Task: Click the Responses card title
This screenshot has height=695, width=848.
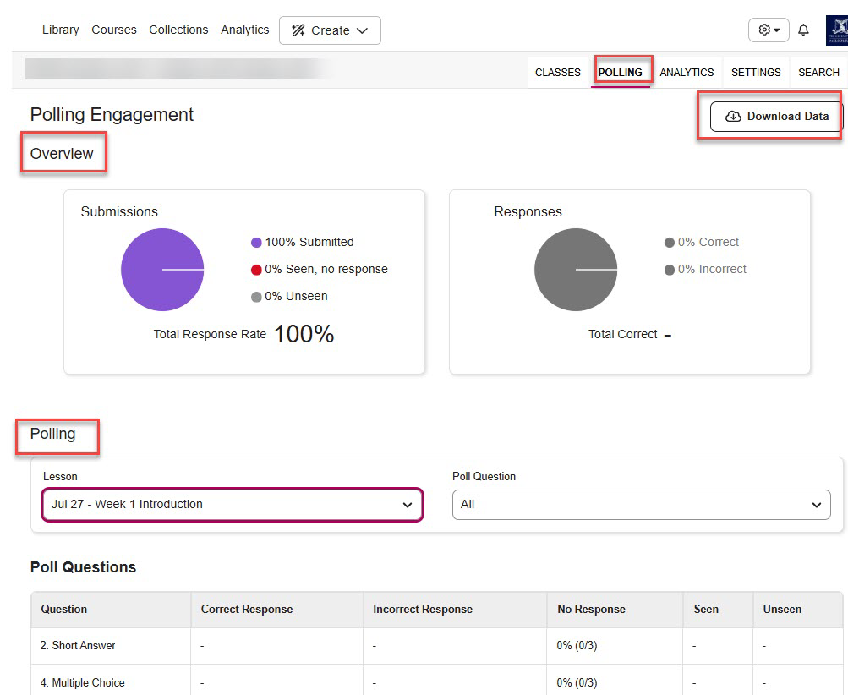Action: tap(528, 211)
